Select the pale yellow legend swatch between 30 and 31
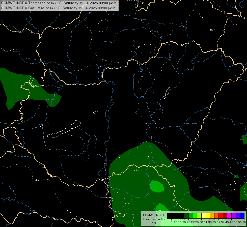Viewport: 247px width, 227px height. pos(204,216)
